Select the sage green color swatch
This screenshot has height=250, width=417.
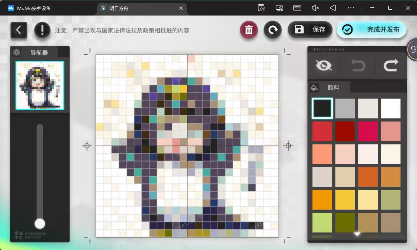[x=391, y=200]
